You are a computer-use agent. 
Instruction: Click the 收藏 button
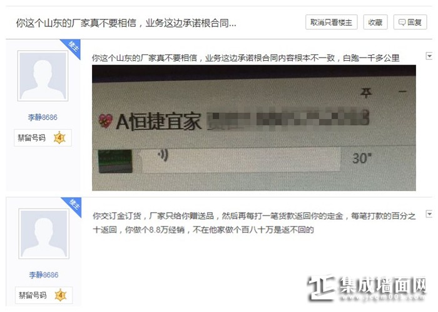[x=375, y=22]
